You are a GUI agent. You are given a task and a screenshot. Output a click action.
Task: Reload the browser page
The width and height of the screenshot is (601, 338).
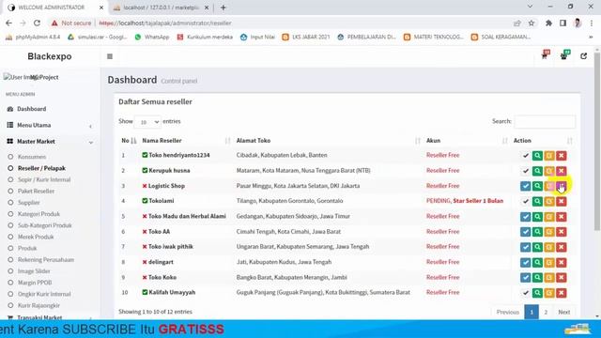click(37, 23)
